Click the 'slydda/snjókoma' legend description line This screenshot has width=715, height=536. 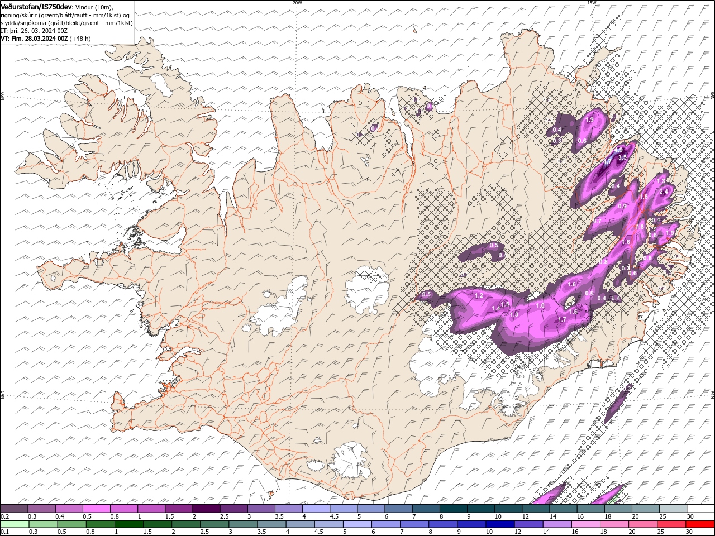66,23
